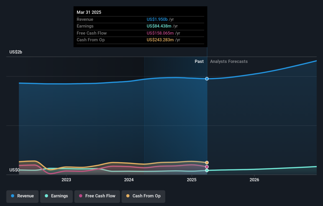323x206 pixels.
Task: Click the 2023 x-axis label
Action: [66, 180]
